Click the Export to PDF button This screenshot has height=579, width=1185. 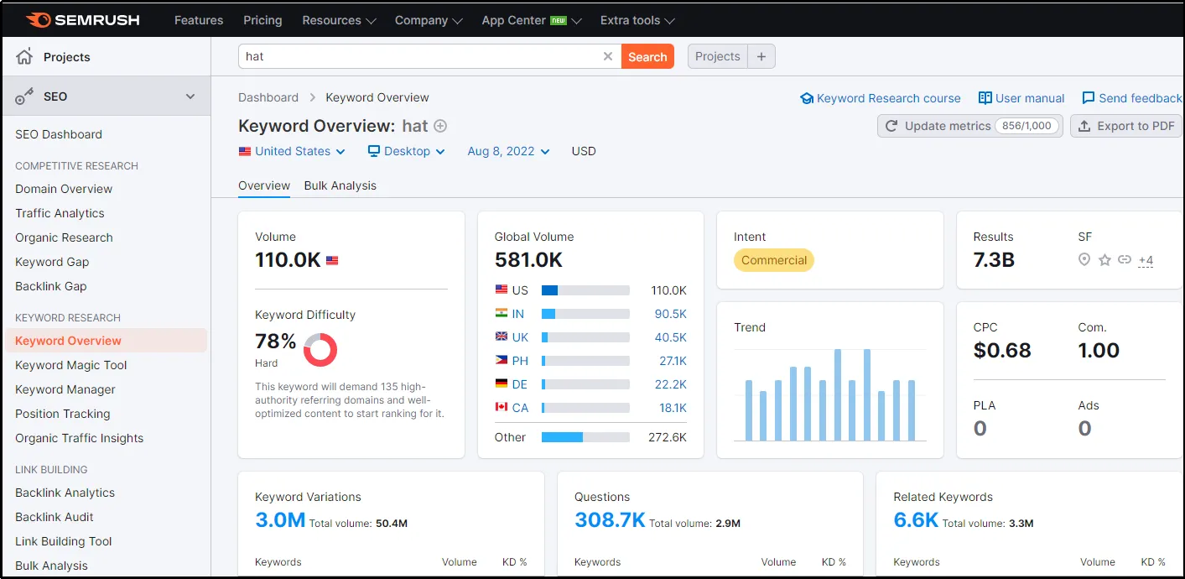click(1127, 125)
